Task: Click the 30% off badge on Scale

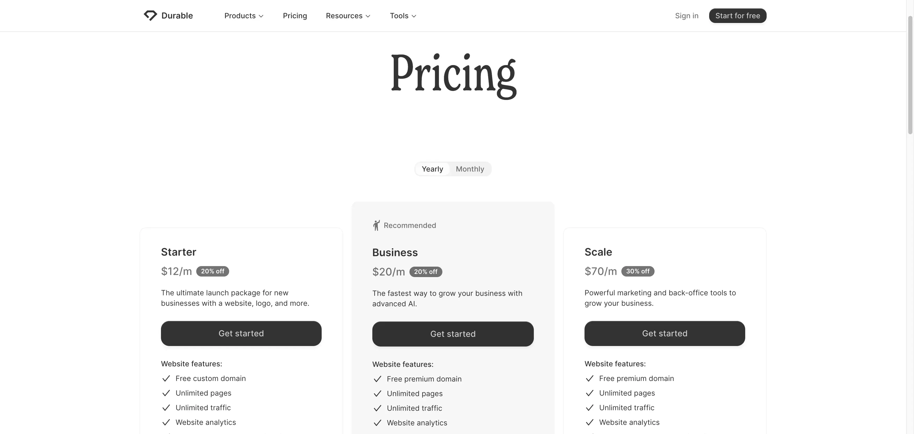Action: point(638,271)
